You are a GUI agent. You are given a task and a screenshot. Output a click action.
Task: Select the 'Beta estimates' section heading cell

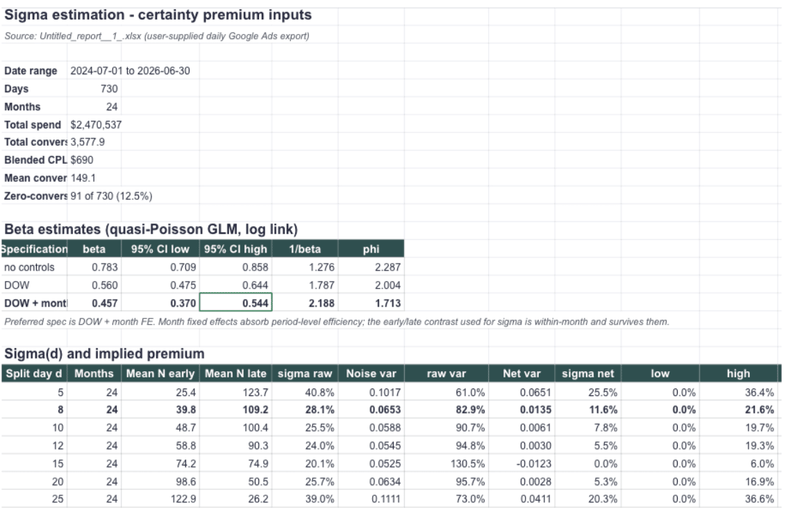coord(151,230)
